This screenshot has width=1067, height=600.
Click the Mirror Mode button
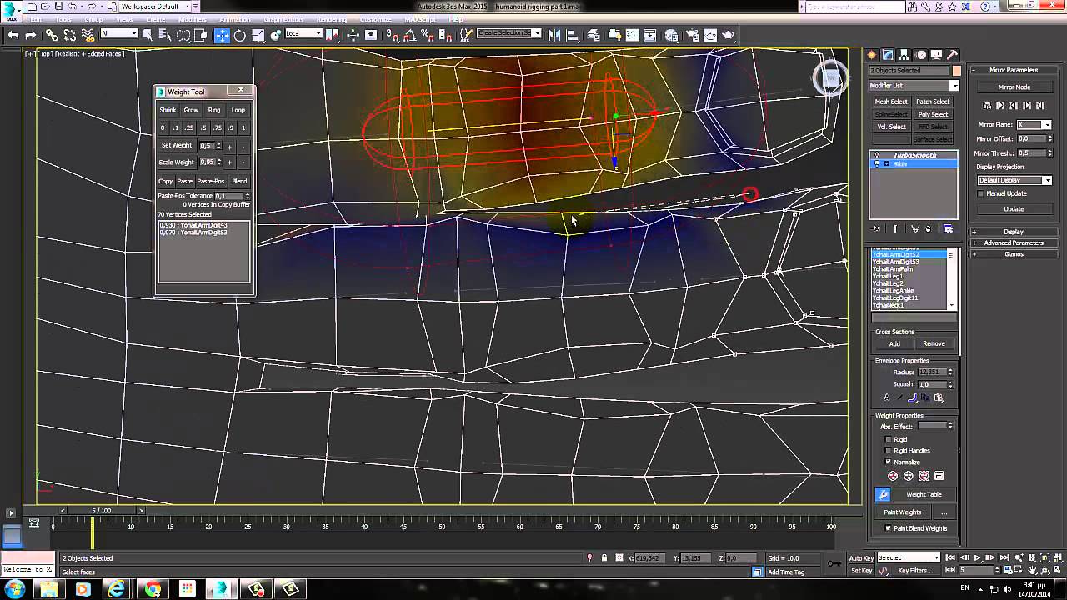[x=1014, y=87]
